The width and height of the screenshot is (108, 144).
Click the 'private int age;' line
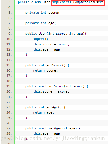click(41, 23)
